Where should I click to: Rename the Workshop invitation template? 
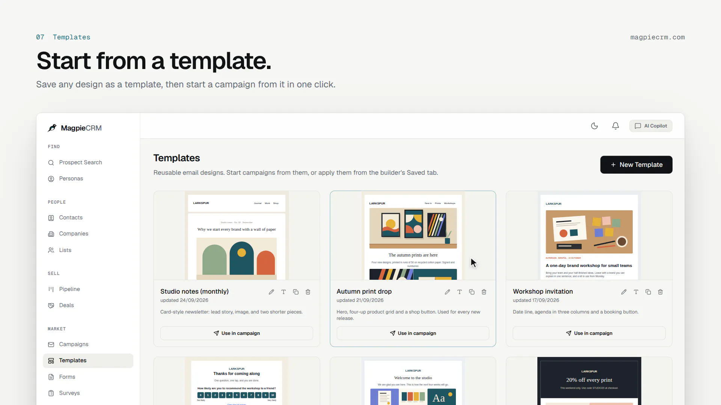point(636,292)
